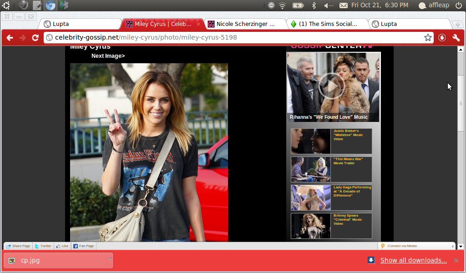
Task: Open the clock showing Fri Oct 21
Action: tap(380, 5)
